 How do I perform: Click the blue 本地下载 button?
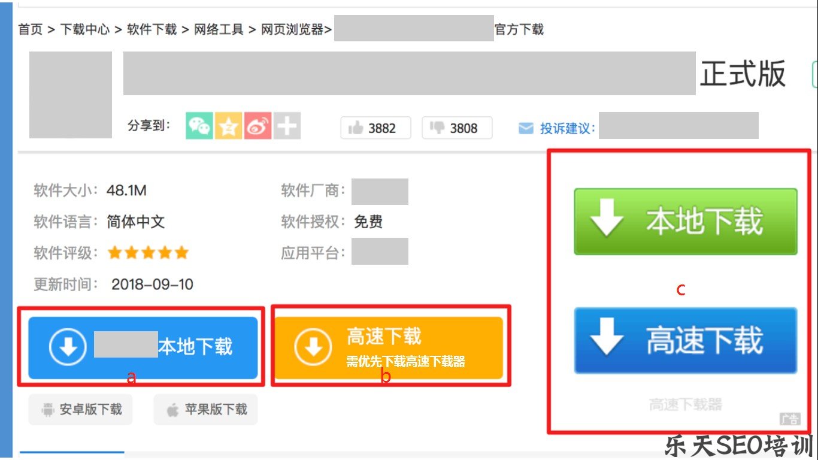pos(143,347)
